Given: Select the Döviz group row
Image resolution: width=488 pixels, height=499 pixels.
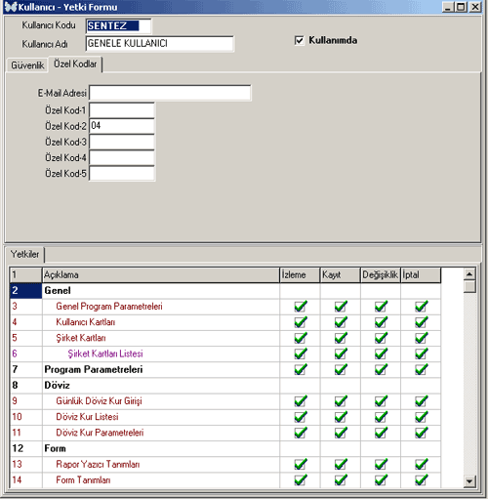Looking at the screenshot, I should click(225, 386).
